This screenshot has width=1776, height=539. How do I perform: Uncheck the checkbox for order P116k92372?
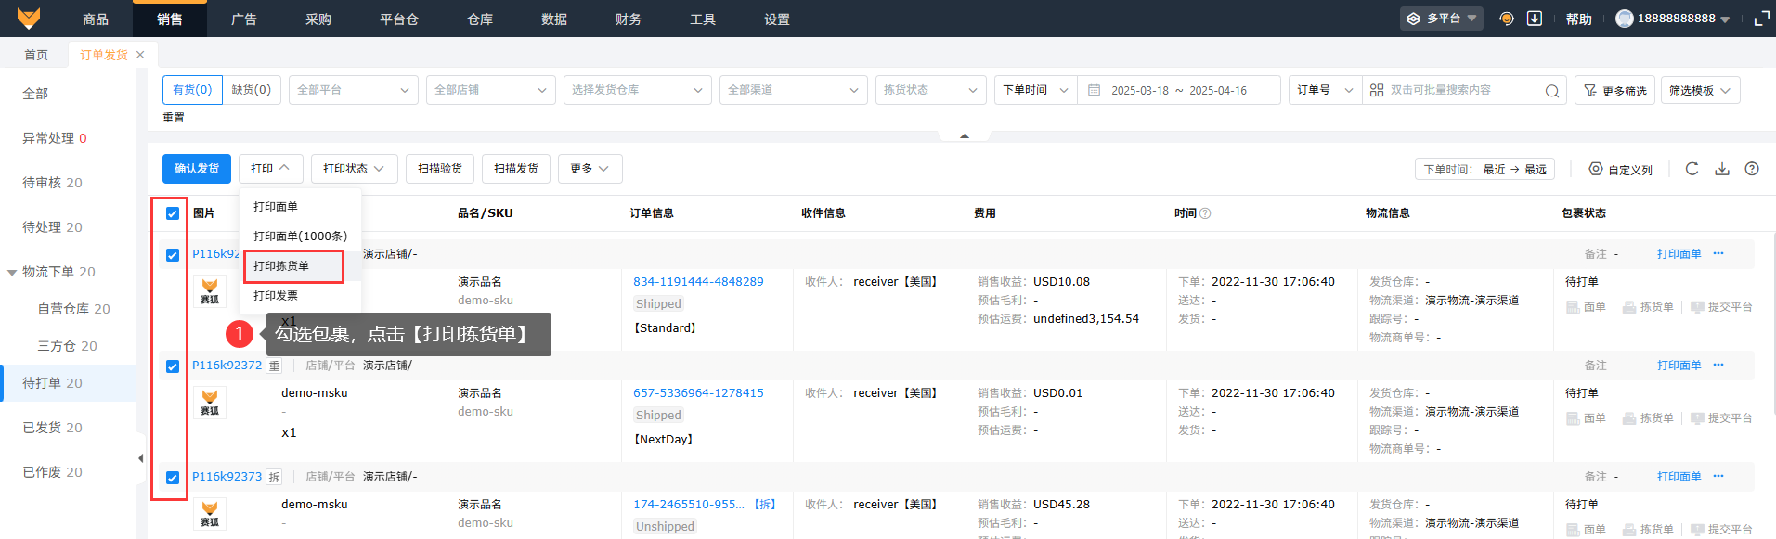coord(173,366)
